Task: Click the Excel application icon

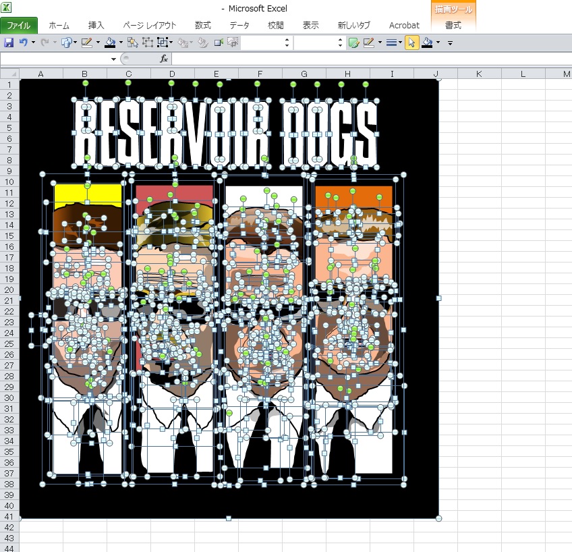Action: pyautogui.click(x=6, y=7)
